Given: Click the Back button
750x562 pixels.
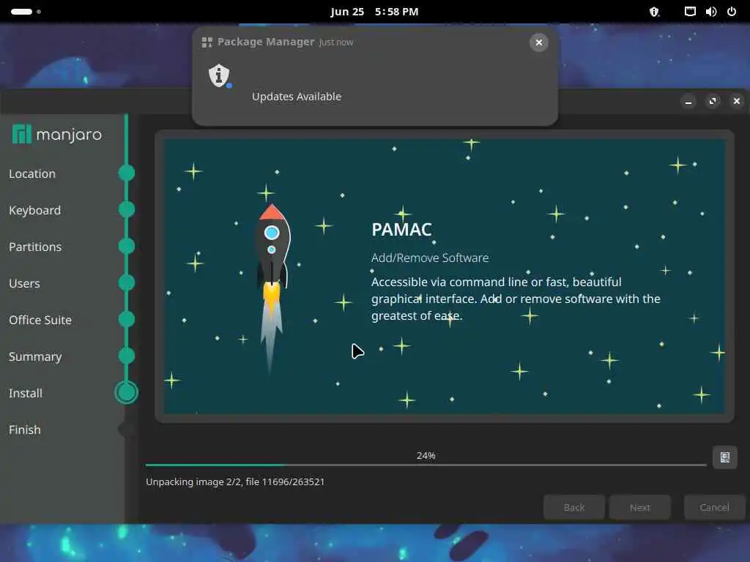Looking at the screenshot, I should pos(574,507).
